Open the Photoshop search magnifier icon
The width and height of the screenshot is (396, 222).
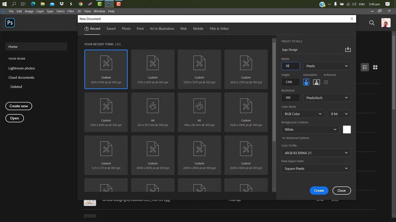click(x=372, y=23)
